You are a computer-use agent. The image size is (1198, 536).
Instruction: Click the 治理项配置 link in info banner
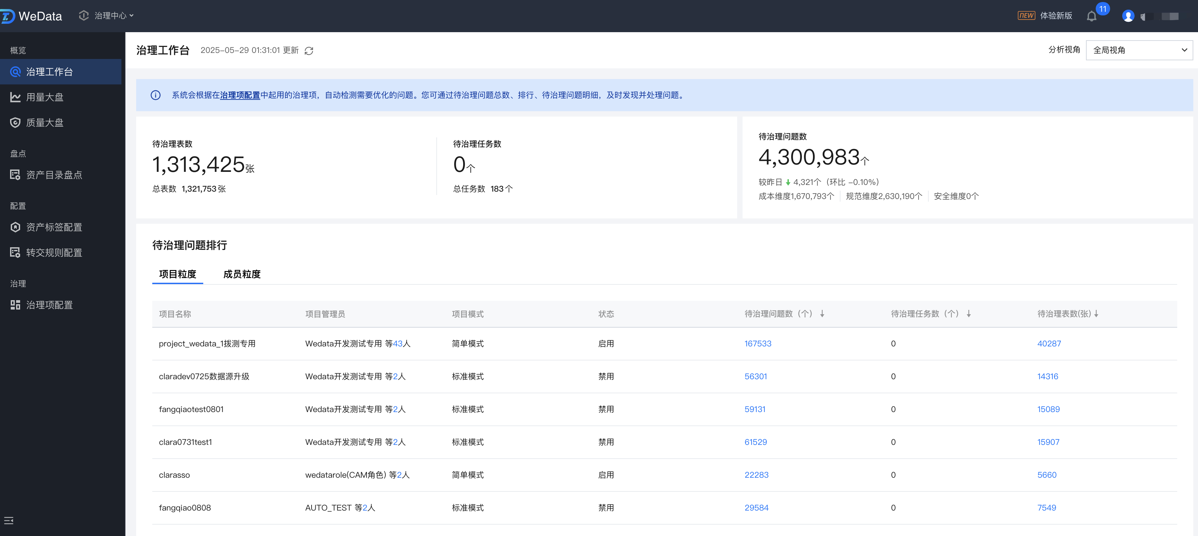[240, 95]
